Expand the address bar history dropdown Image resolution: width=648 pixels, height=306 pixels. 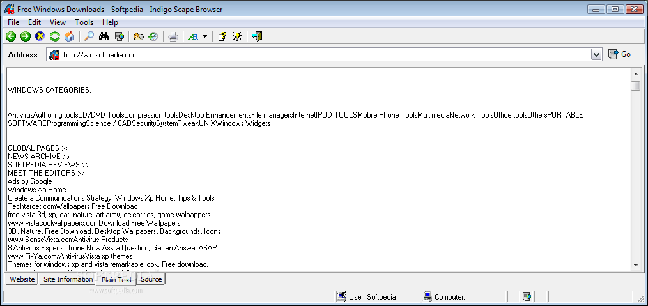(x=596, y=54)
